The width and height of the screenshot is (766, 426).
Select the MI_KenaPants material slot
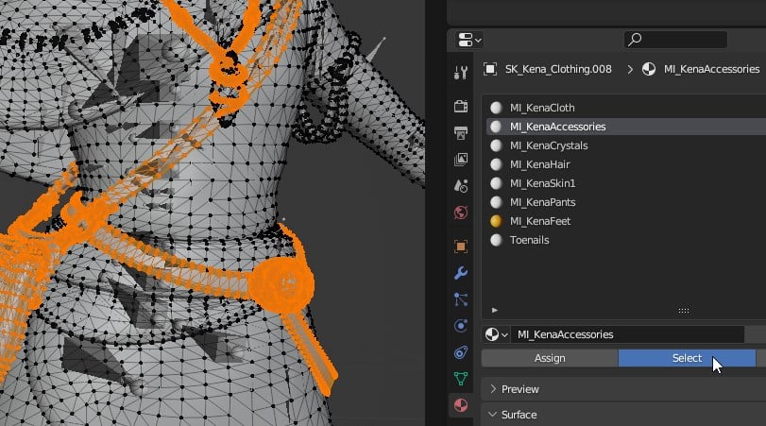625,202
